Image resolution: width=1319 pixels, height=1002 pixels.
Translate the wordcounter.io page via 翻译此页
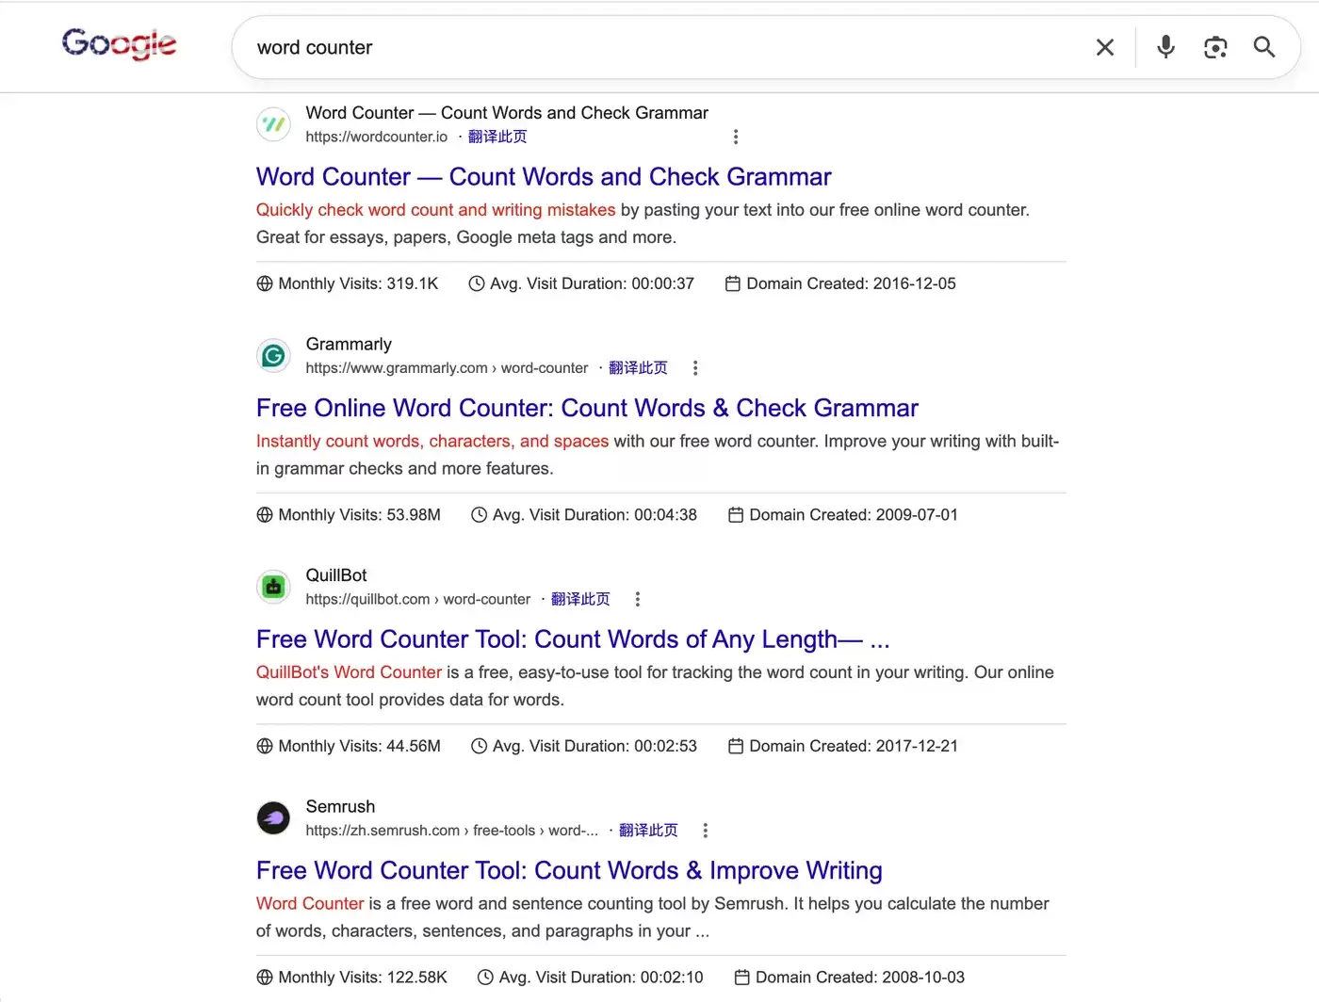[x=497, y=137]
